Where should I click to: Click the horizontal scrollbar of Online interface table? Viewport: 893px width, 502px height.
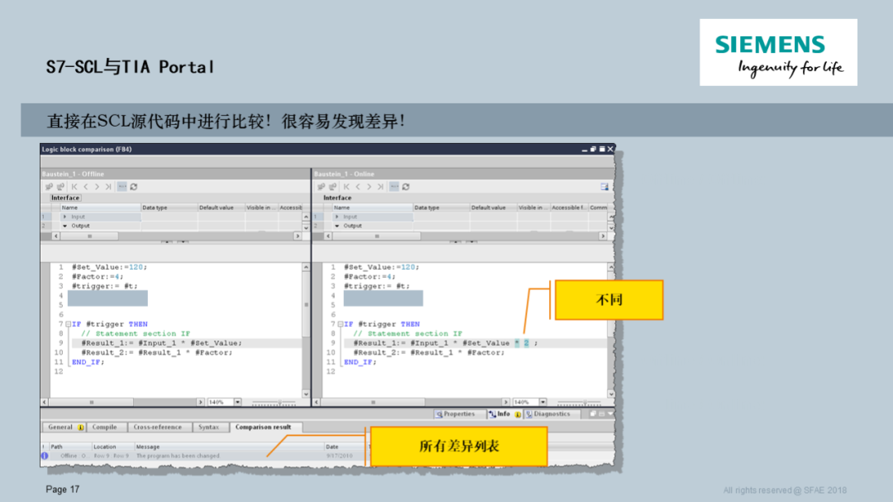pyautogui.click(x=466, y=236)
